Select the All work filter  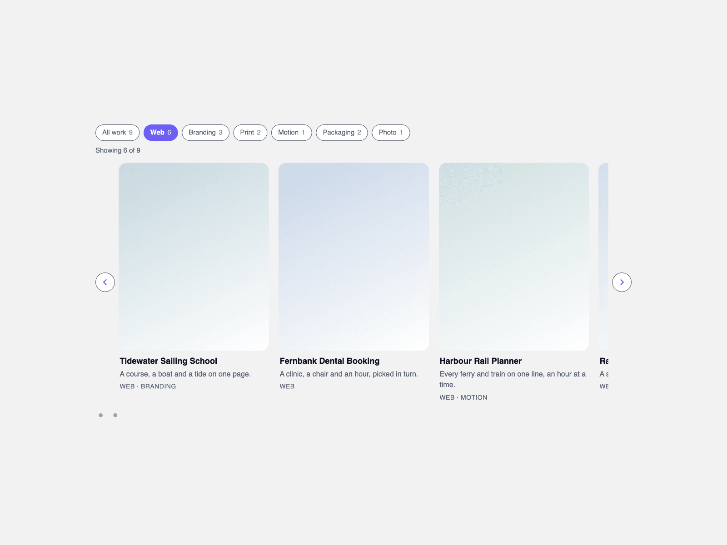(x=117, y=133)
